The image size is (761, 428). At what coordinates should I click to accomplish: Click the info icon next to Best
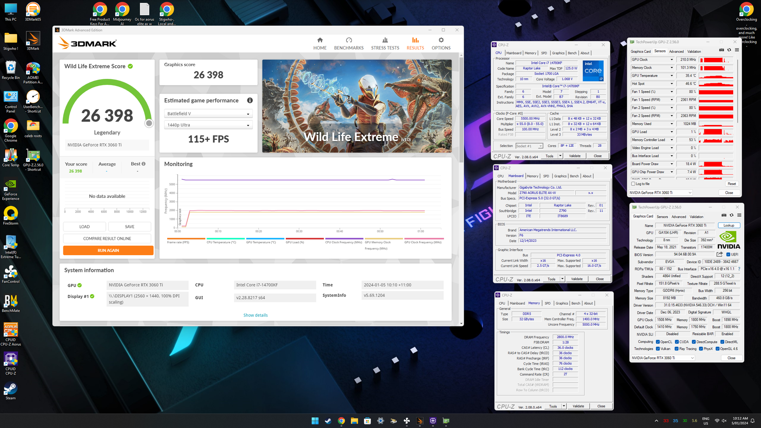pyautogui.click(x=143, y=164)
